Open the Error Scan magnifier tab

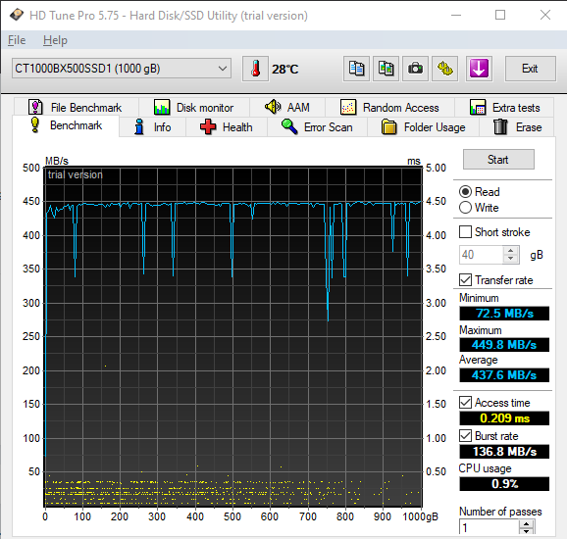pos(317,127)
